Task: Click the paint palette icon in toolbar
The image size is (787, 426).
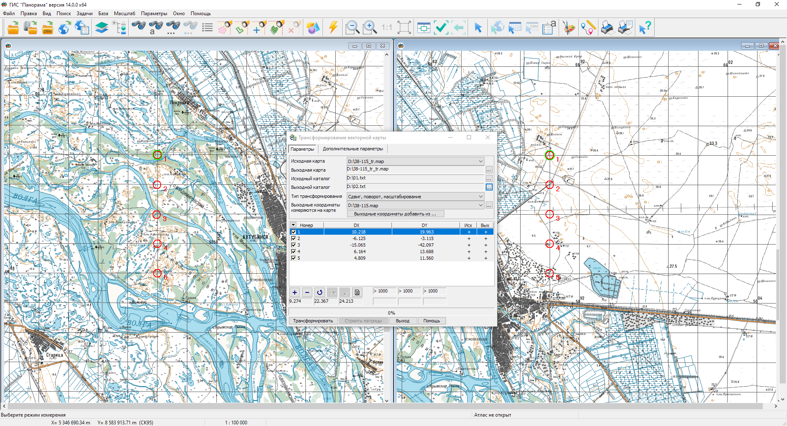Action: tap(569, 28)
